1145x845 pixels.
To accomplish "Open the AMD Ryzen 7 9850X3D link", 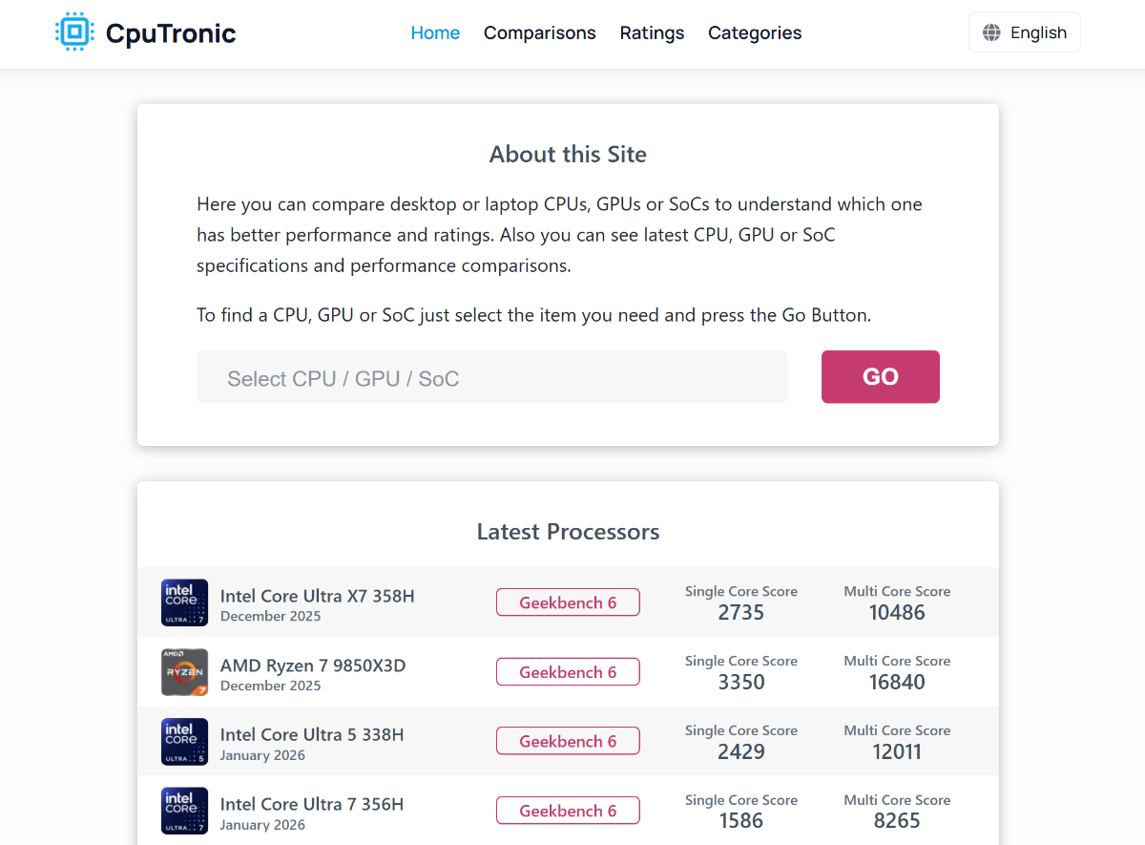I will click(312, 665).
